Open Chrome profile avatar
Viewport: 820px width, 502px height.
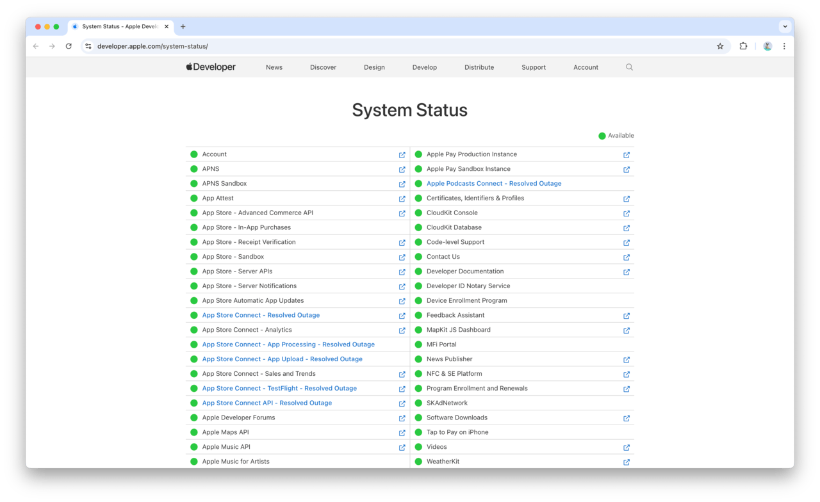[x=767, y=46]
